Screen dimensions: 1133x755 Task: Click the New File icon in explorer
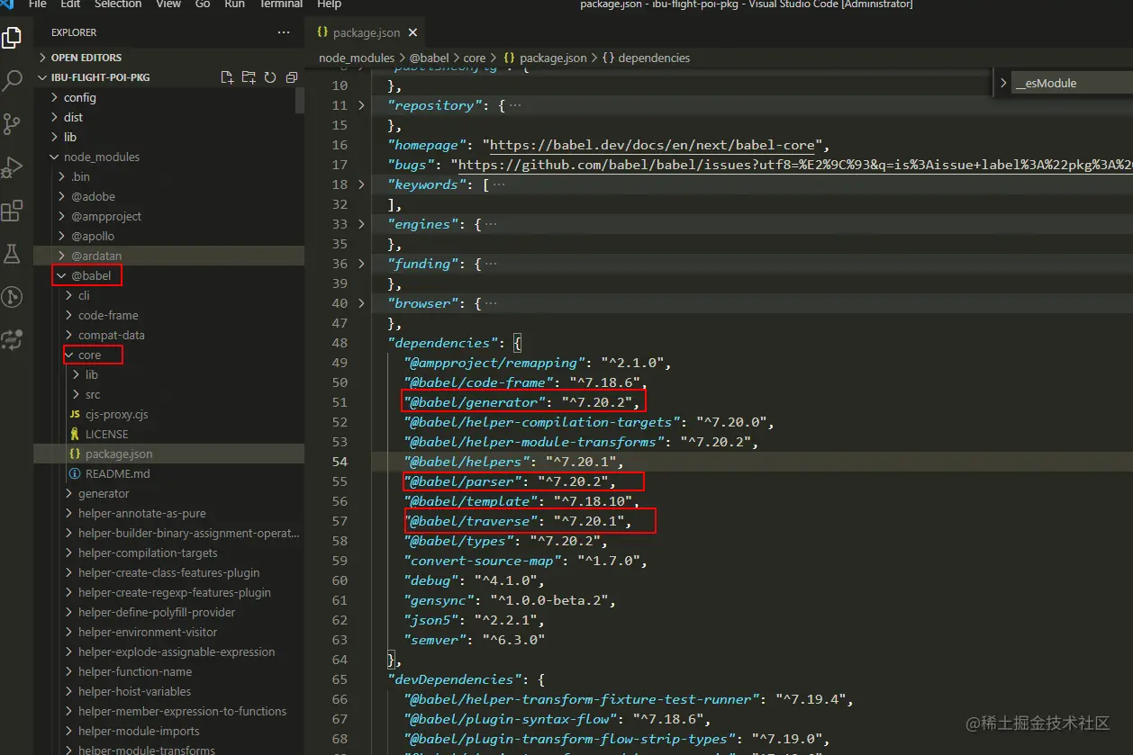click(x=227, y=77)
